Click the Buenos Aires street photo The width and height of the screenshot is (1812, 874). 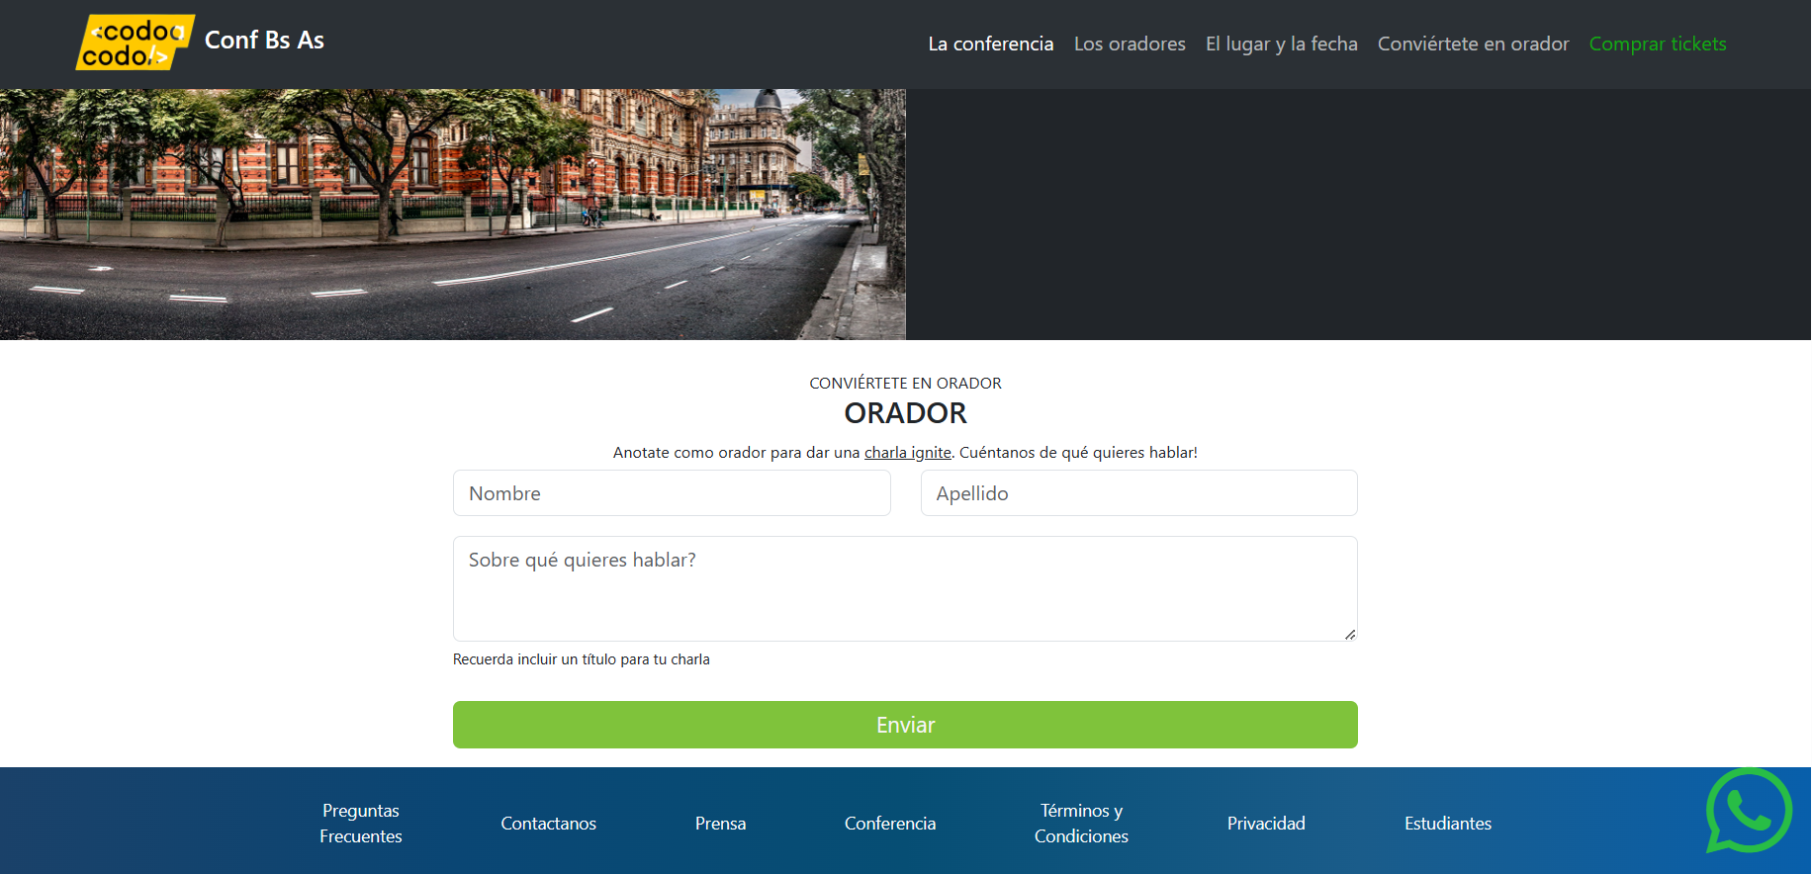(x=453, y=215)
